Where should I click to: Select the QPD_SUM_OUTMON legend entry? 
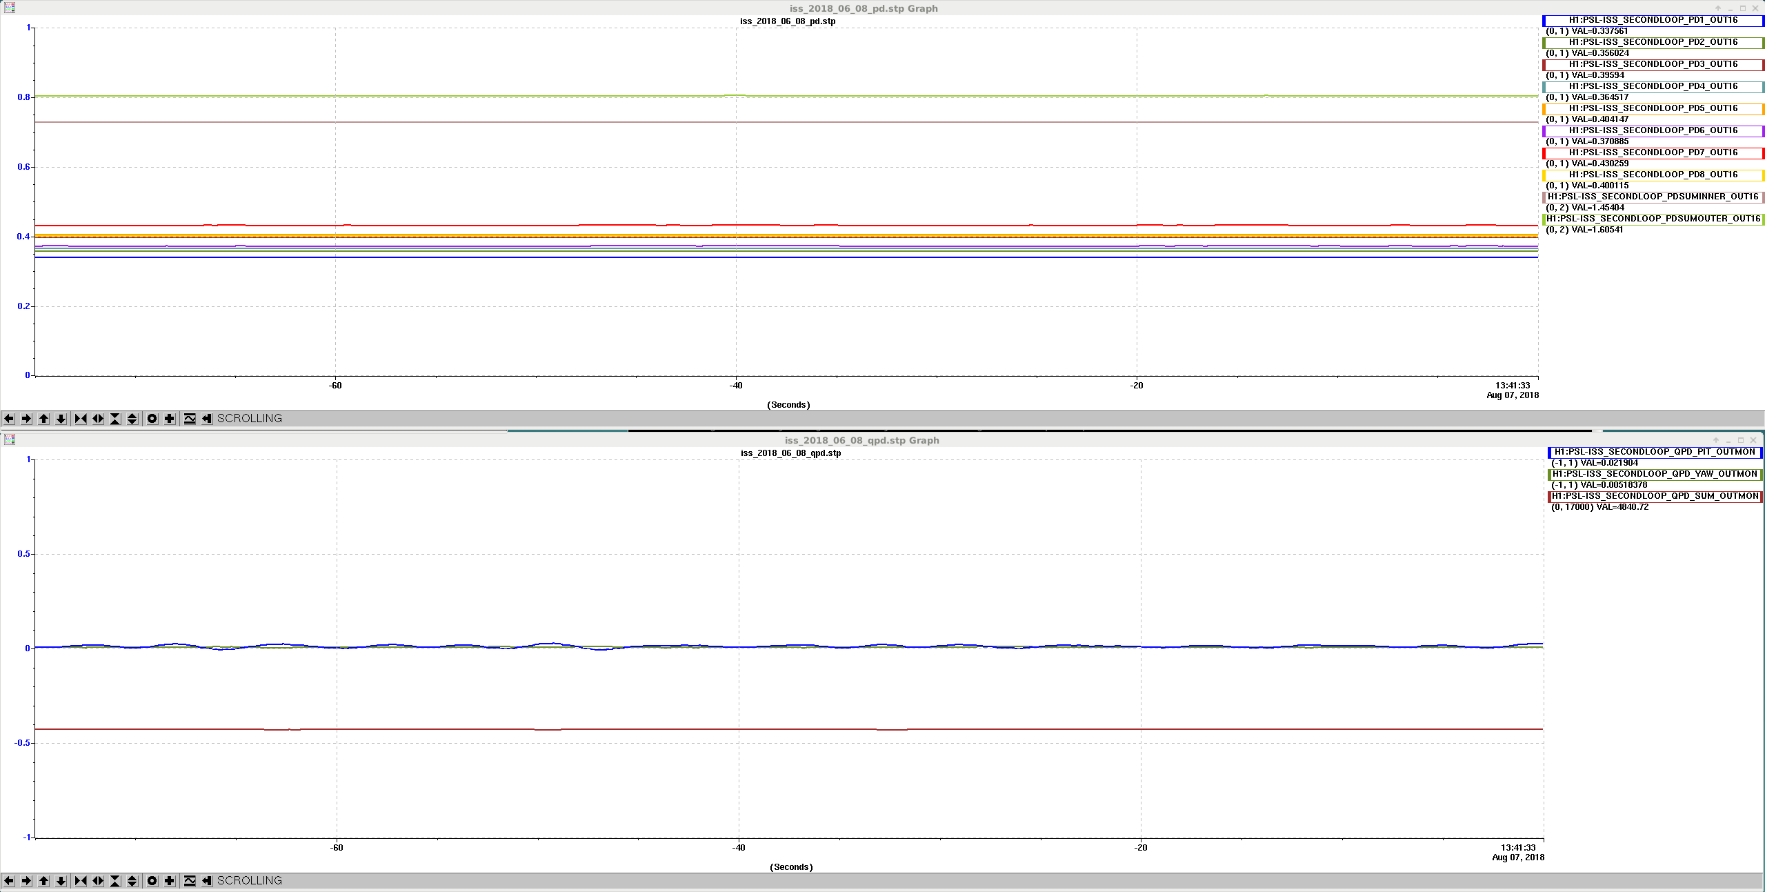1655,496
